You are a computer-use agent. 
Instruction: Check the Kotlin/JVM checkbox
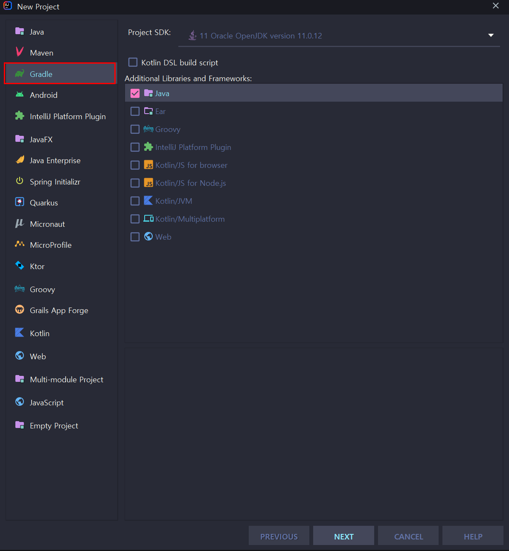point(135,201)
